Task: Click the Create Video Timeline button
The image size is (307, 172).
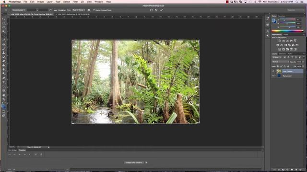Action: pos(134,162)
